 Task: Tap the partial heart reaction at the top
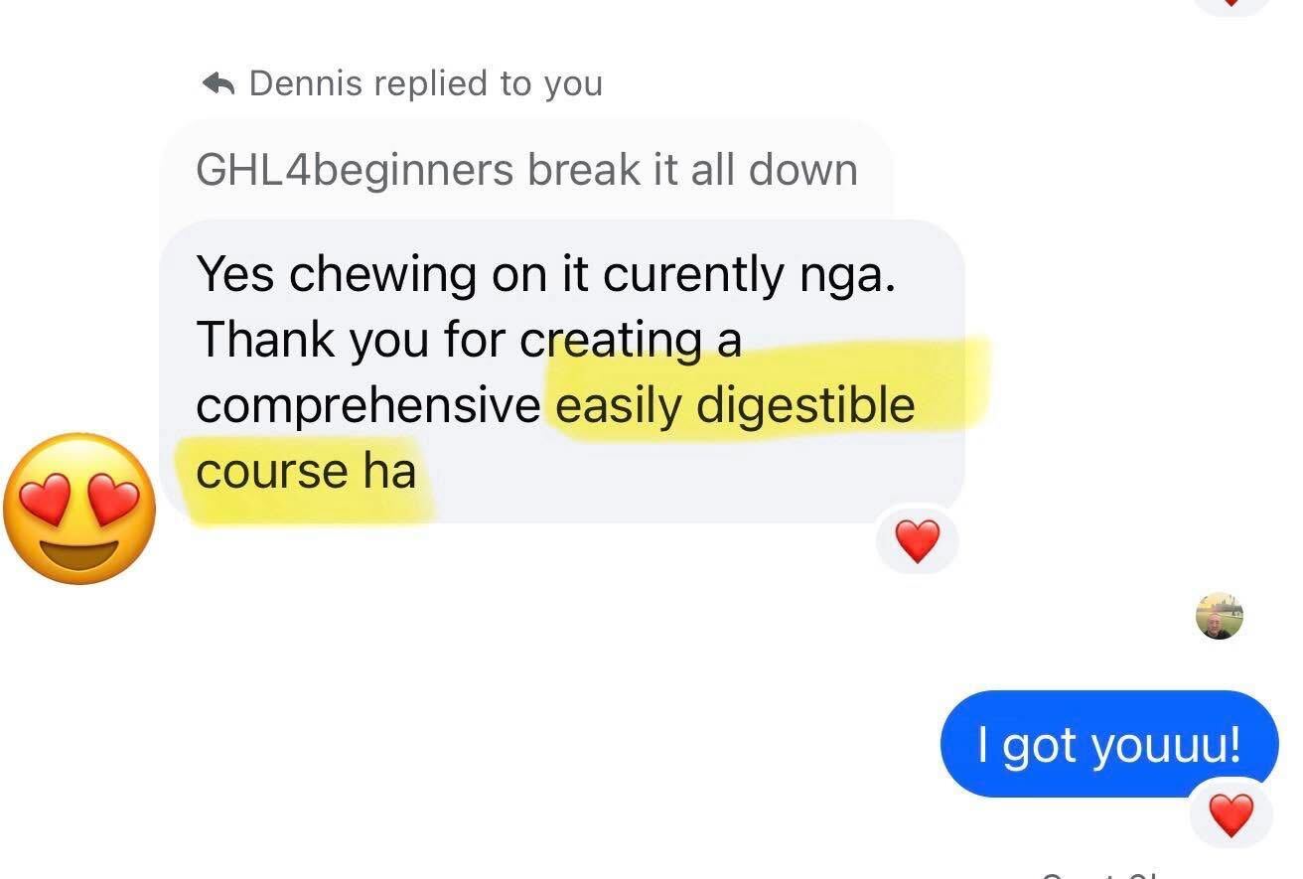click(x=1231, y=6)
